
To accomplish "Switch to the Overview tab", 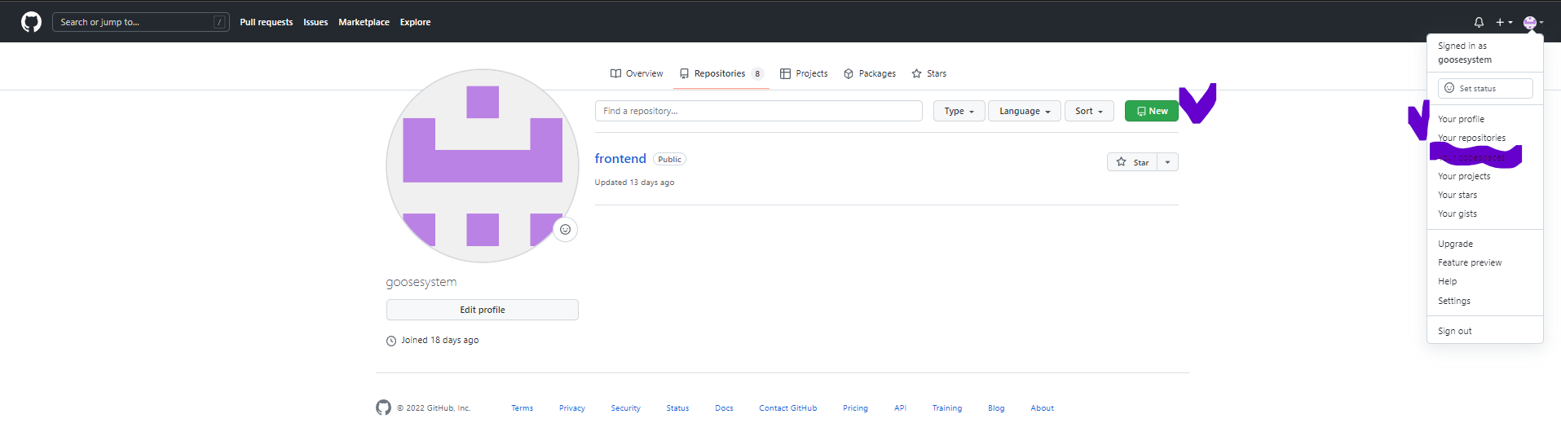I will point(637,73).
